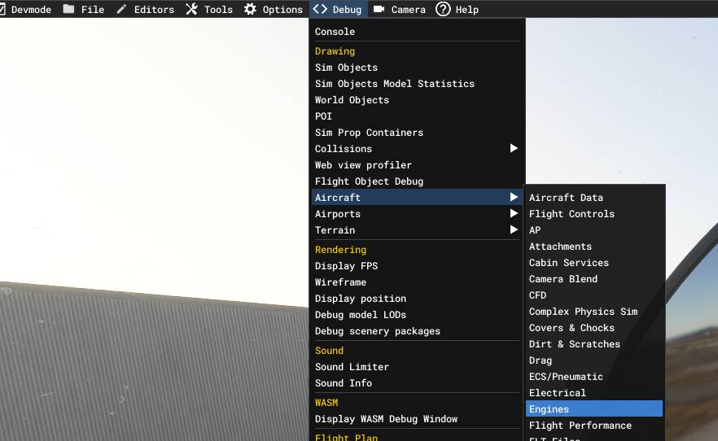The height and width of the screenshot is (441, 718).
Task: Select Sound Limiter entry
Action: pyautogui.click(x=352, y=367)
